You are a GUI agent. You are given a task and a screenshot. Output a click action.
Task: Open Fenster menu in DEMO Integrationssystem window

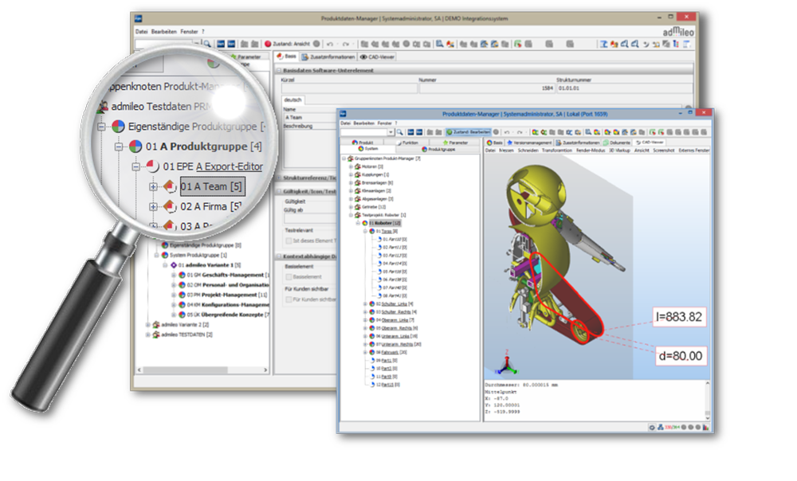[189, 32]
